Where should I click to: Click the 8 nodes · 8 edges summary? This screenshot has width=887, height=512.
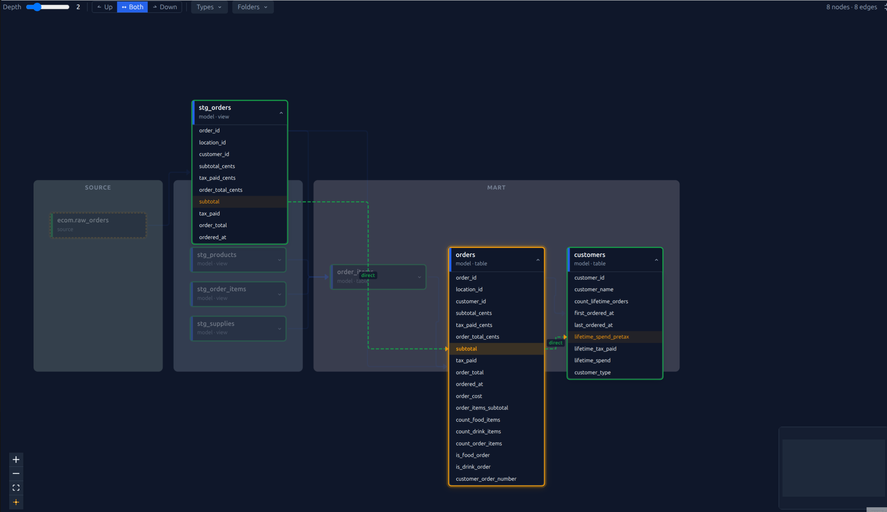(x=851, y=7)
